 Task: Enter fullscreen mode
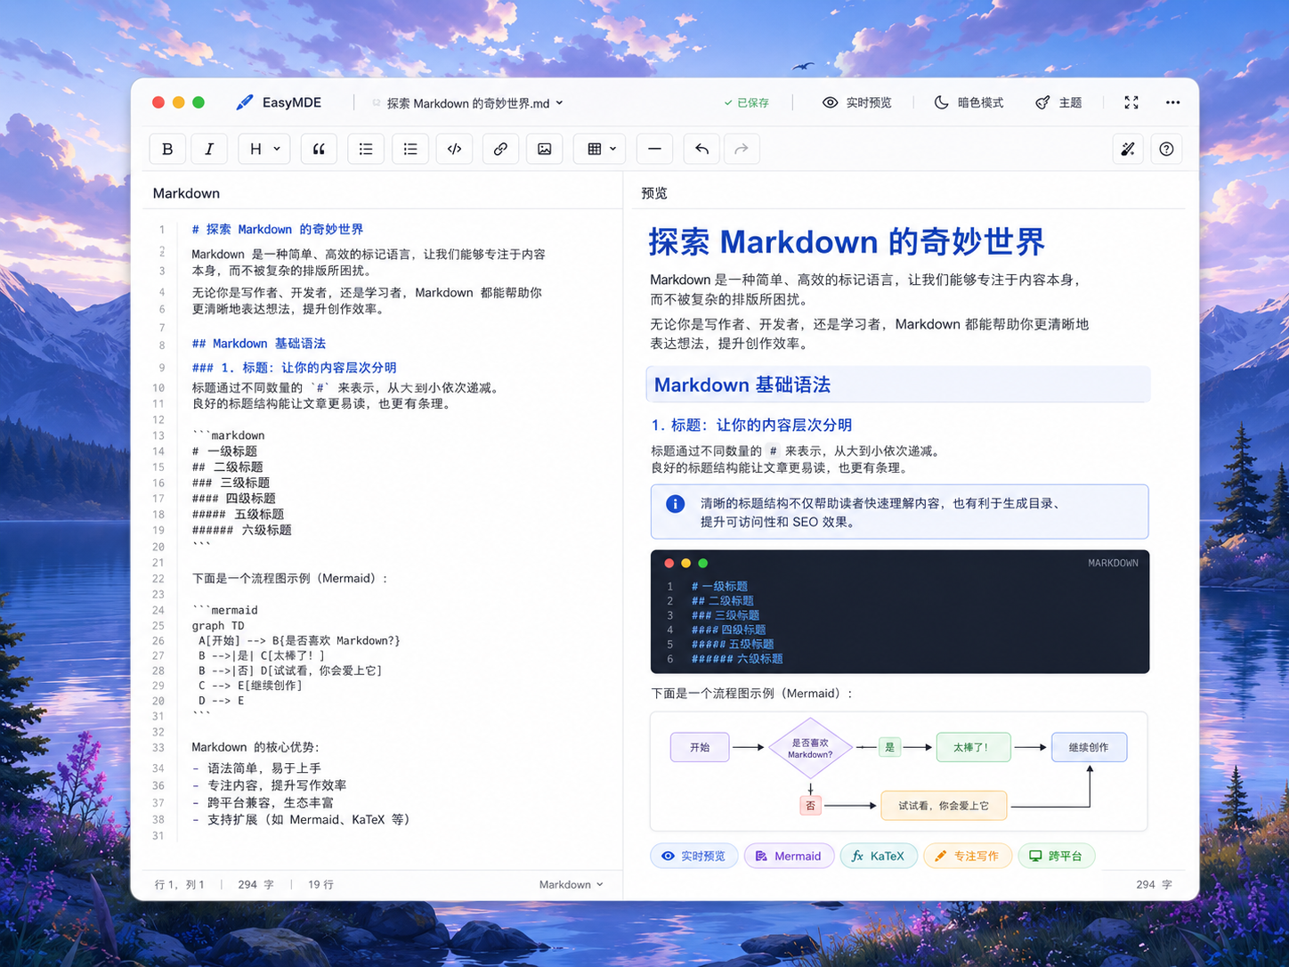pyautogui.click(x=1131, y=102)
